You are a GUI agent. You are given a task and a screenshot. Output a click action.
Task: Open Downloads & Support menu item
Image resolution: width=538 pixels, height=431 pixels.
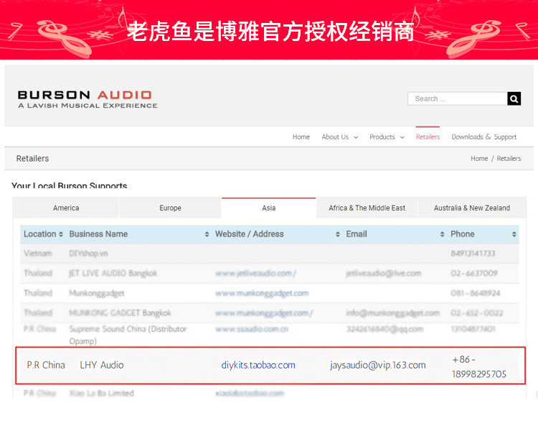[483, 136]
